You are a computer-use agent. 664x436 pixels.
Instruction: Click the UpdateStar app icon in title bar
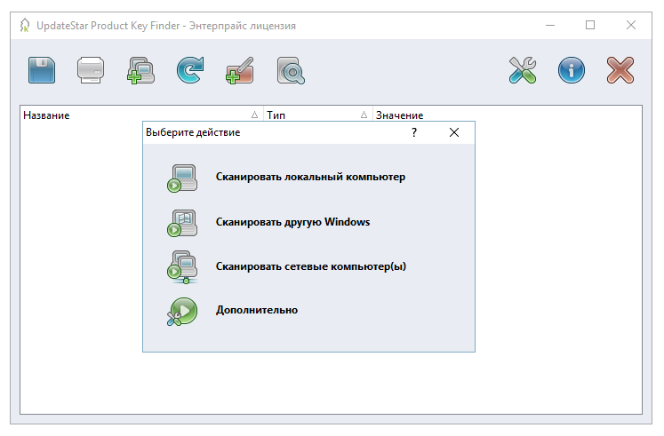click(x=25, y=26)
